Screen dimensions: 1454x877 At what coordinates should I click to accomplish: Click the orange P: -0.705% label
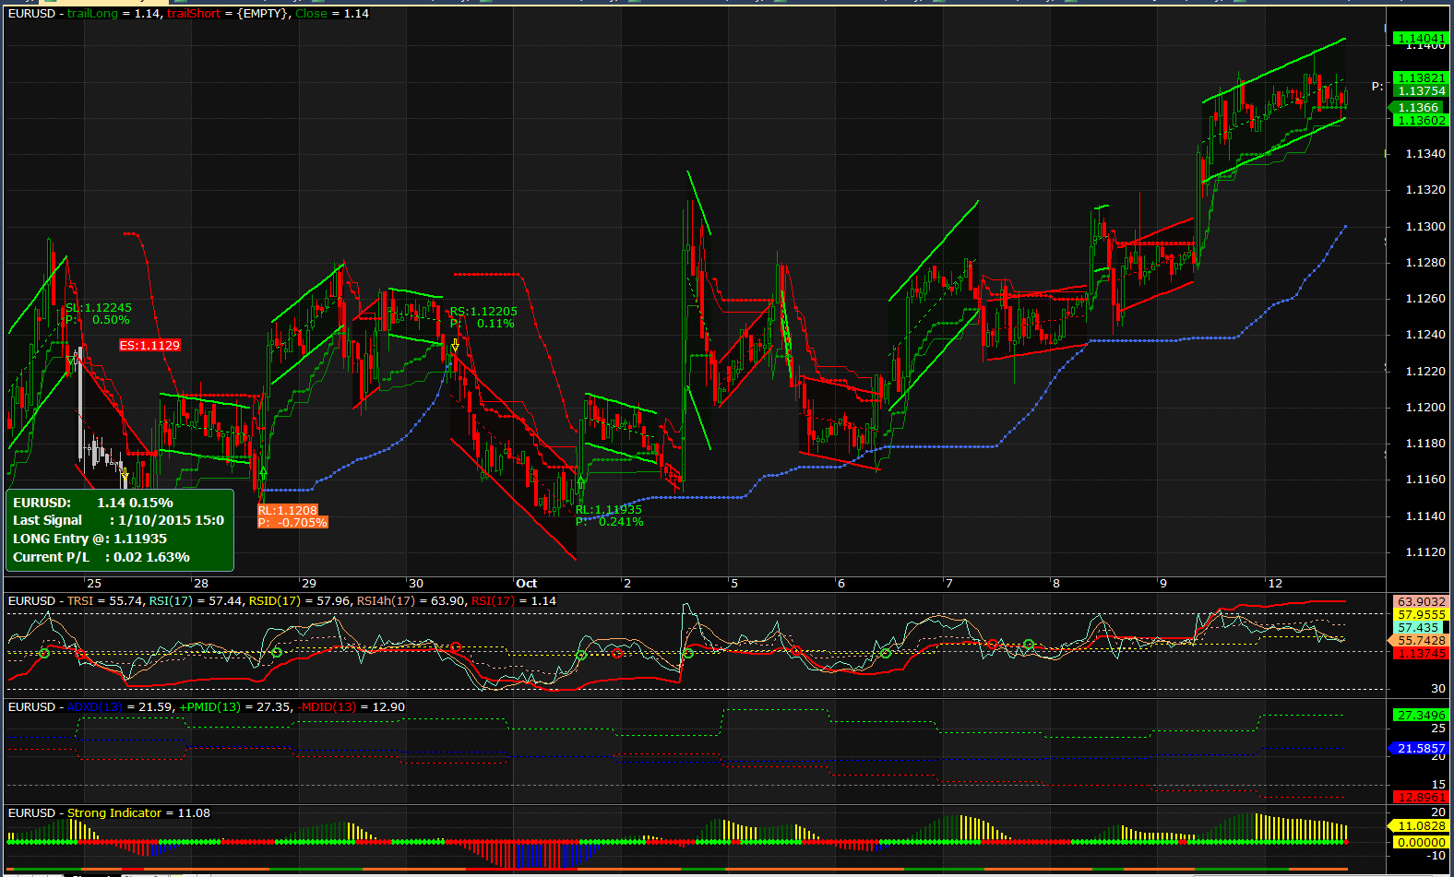[292, 523]
